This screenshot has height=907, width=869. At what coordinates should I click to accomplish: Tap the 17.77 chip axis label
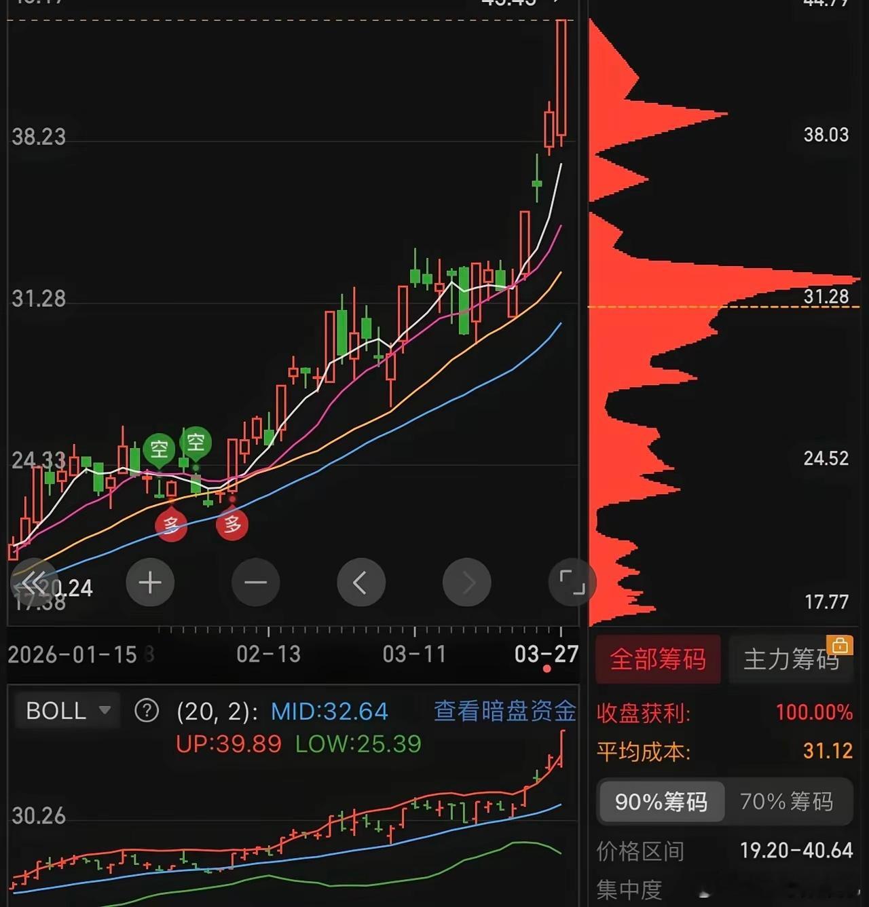(x=826, y=601)
